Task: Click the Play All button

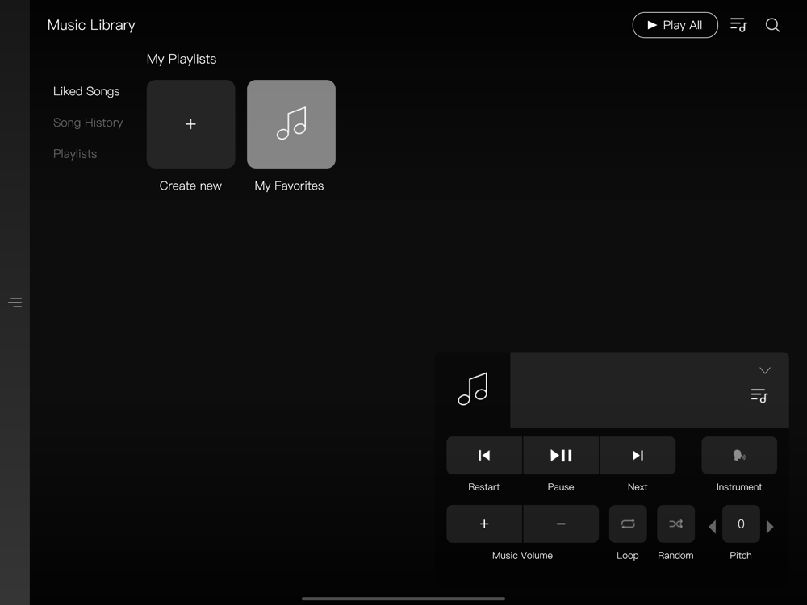Action: 675,25
